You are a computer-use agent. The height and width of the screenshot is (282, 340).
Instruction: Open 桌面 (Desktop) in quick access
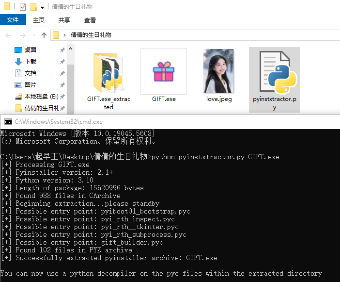pos(31,50)
